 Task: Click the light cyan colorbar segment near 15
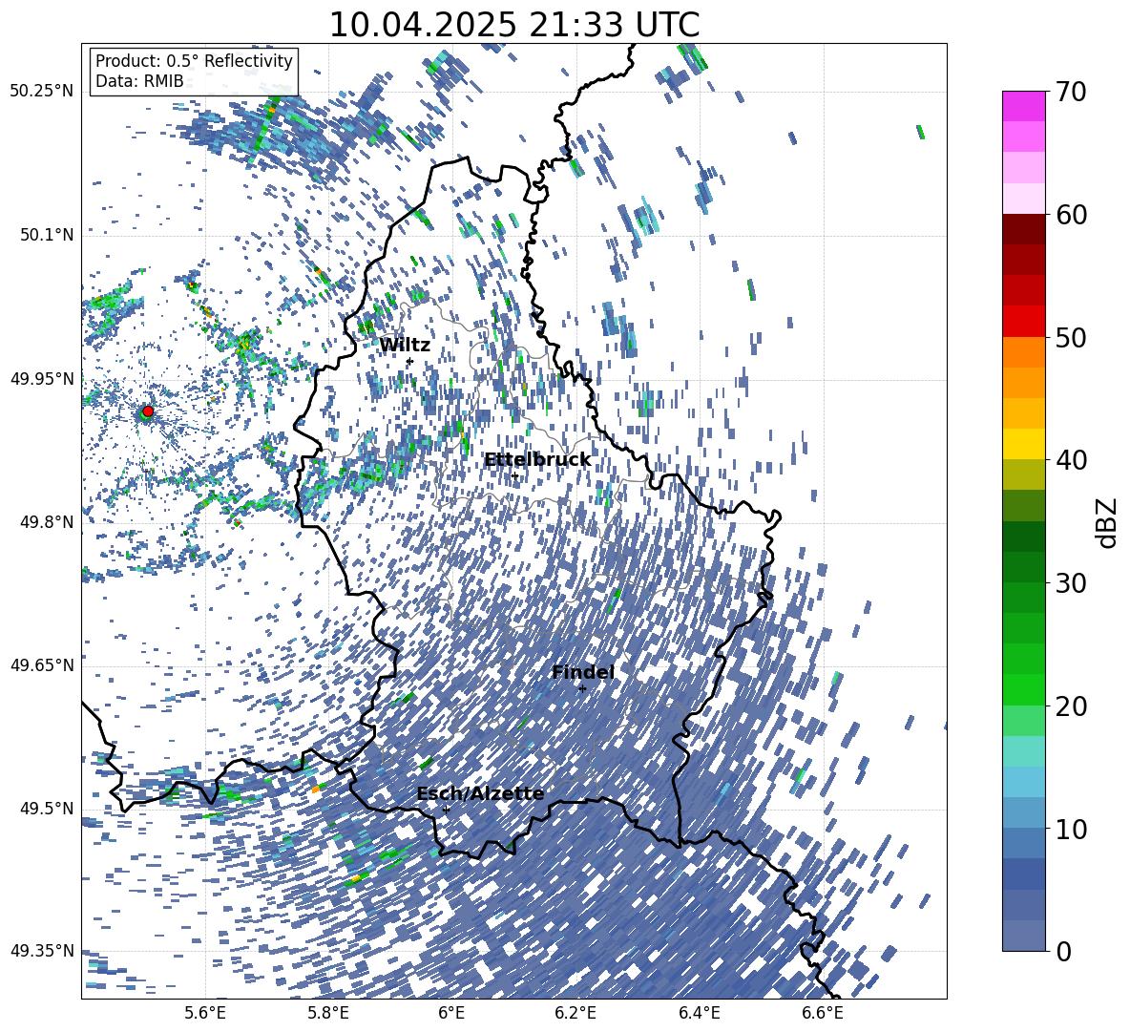tap(1023, 751)
